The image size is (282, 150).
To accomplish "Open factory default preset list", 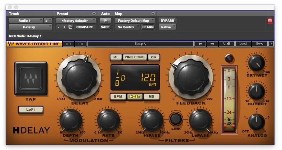I will (76, 21).
